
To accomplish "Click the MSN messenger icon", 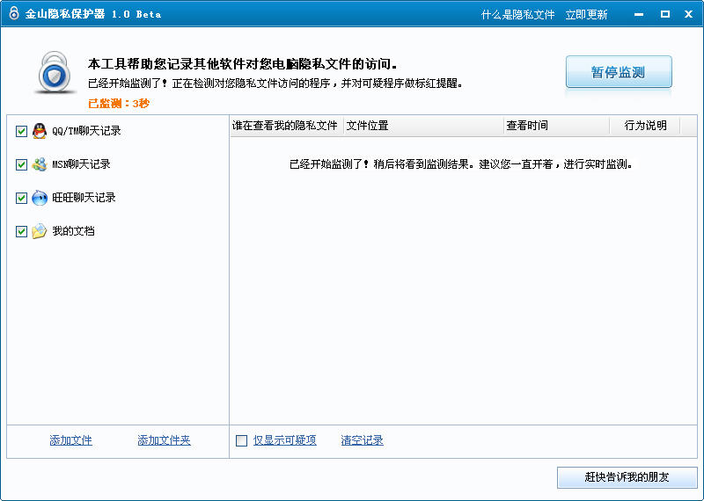I will coord(40,164).
